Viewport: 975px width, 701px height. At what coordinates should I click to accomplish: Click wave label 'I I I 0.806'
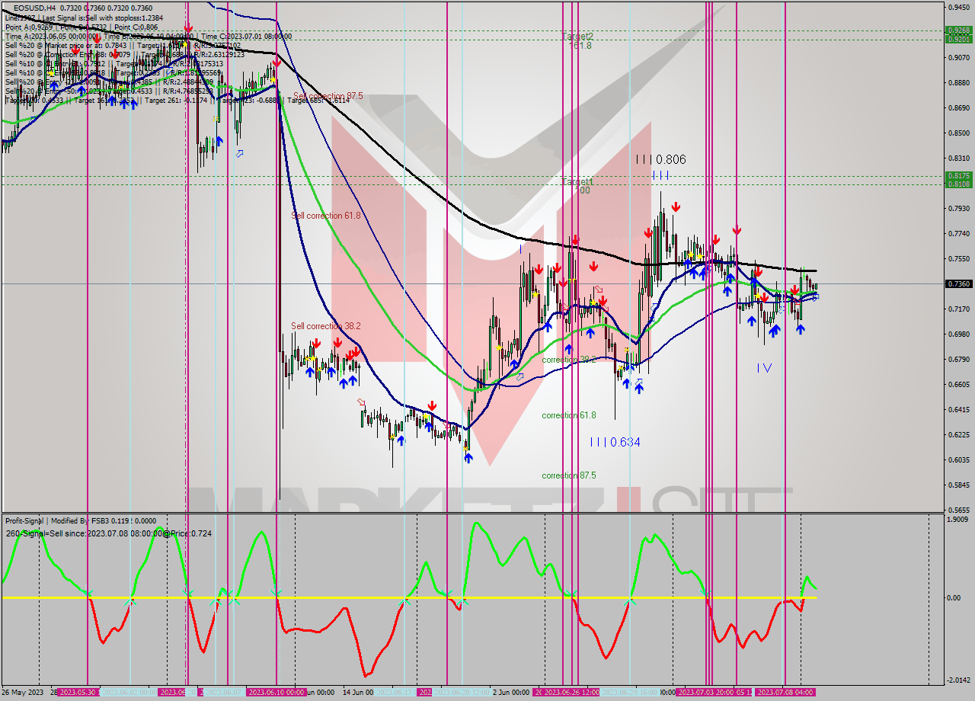[x=661, y=160]
